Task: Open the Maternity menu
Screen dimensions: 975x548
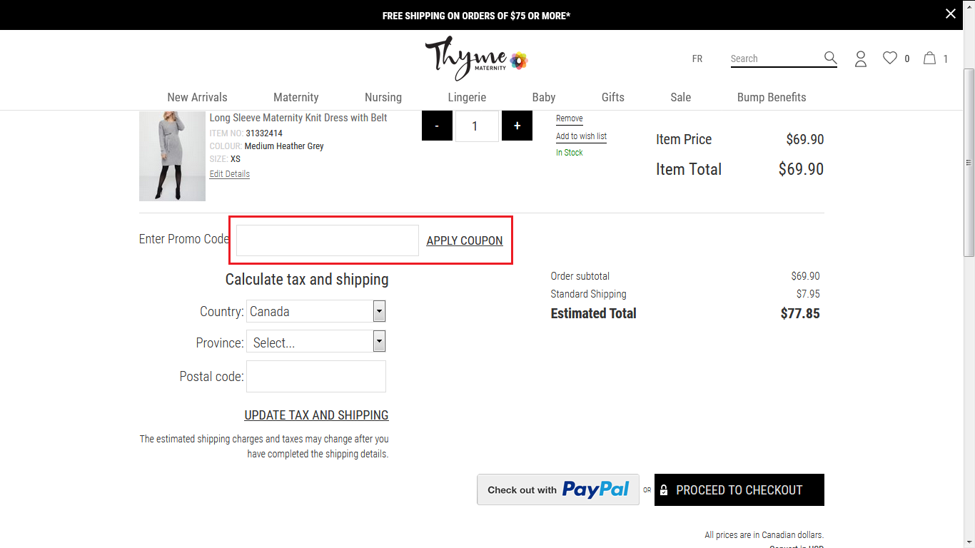Action: pyautogui.click(x=296, y=97)
